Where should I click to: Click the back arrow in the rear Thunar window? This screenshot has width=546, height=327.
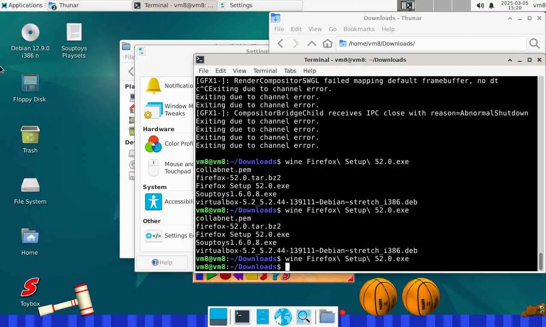coord(131,72)
